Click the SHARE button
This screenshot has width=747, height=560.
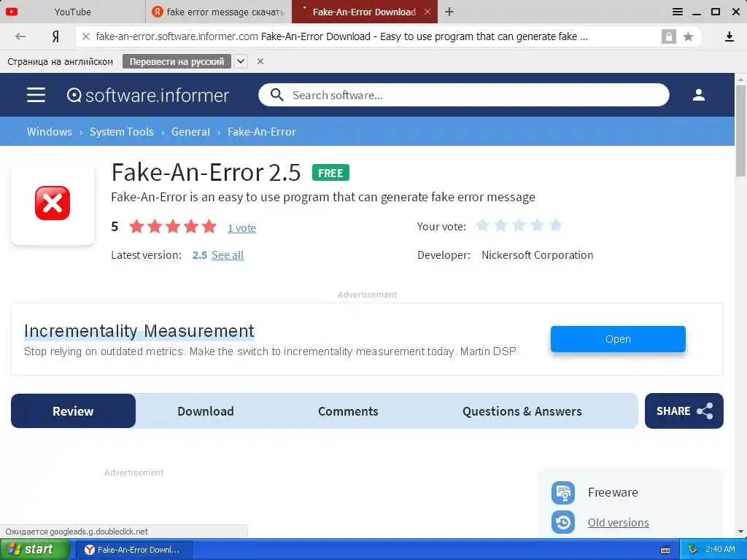[x=684, y=411]
